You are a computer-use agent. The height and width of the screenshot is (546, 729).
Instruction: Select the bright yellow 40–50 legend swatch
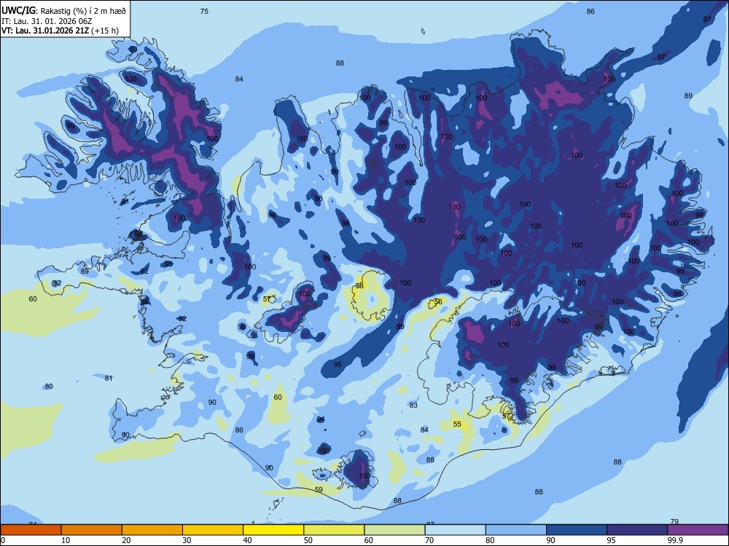(x=273, y=530)
